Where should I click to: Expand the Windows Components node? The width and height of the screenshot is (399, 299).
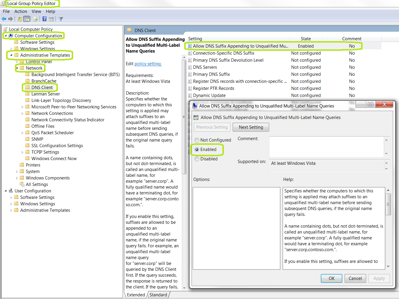click(x=17, y=178)
